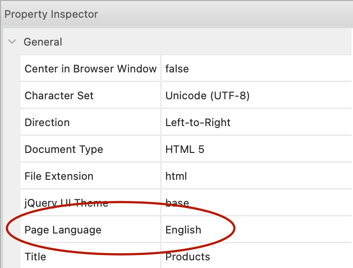
Task: Open the Character Set Unicode (UTF-8) value
Action: (207, 95)
